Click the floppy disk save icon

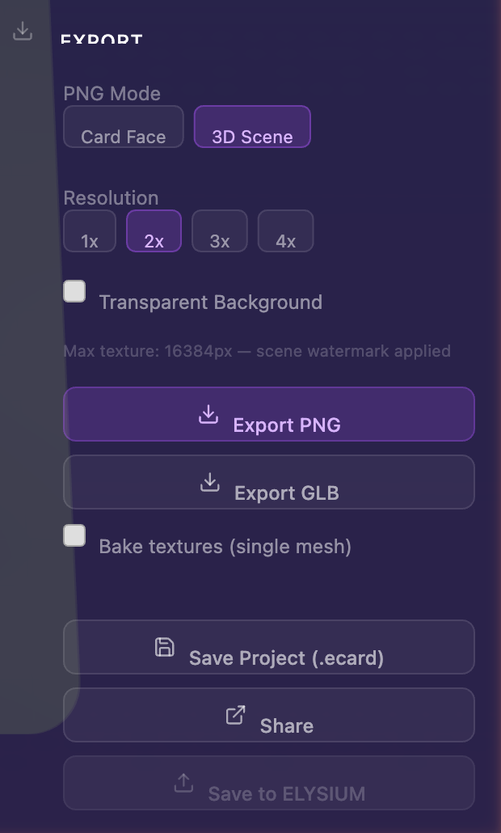pos(164,647)
